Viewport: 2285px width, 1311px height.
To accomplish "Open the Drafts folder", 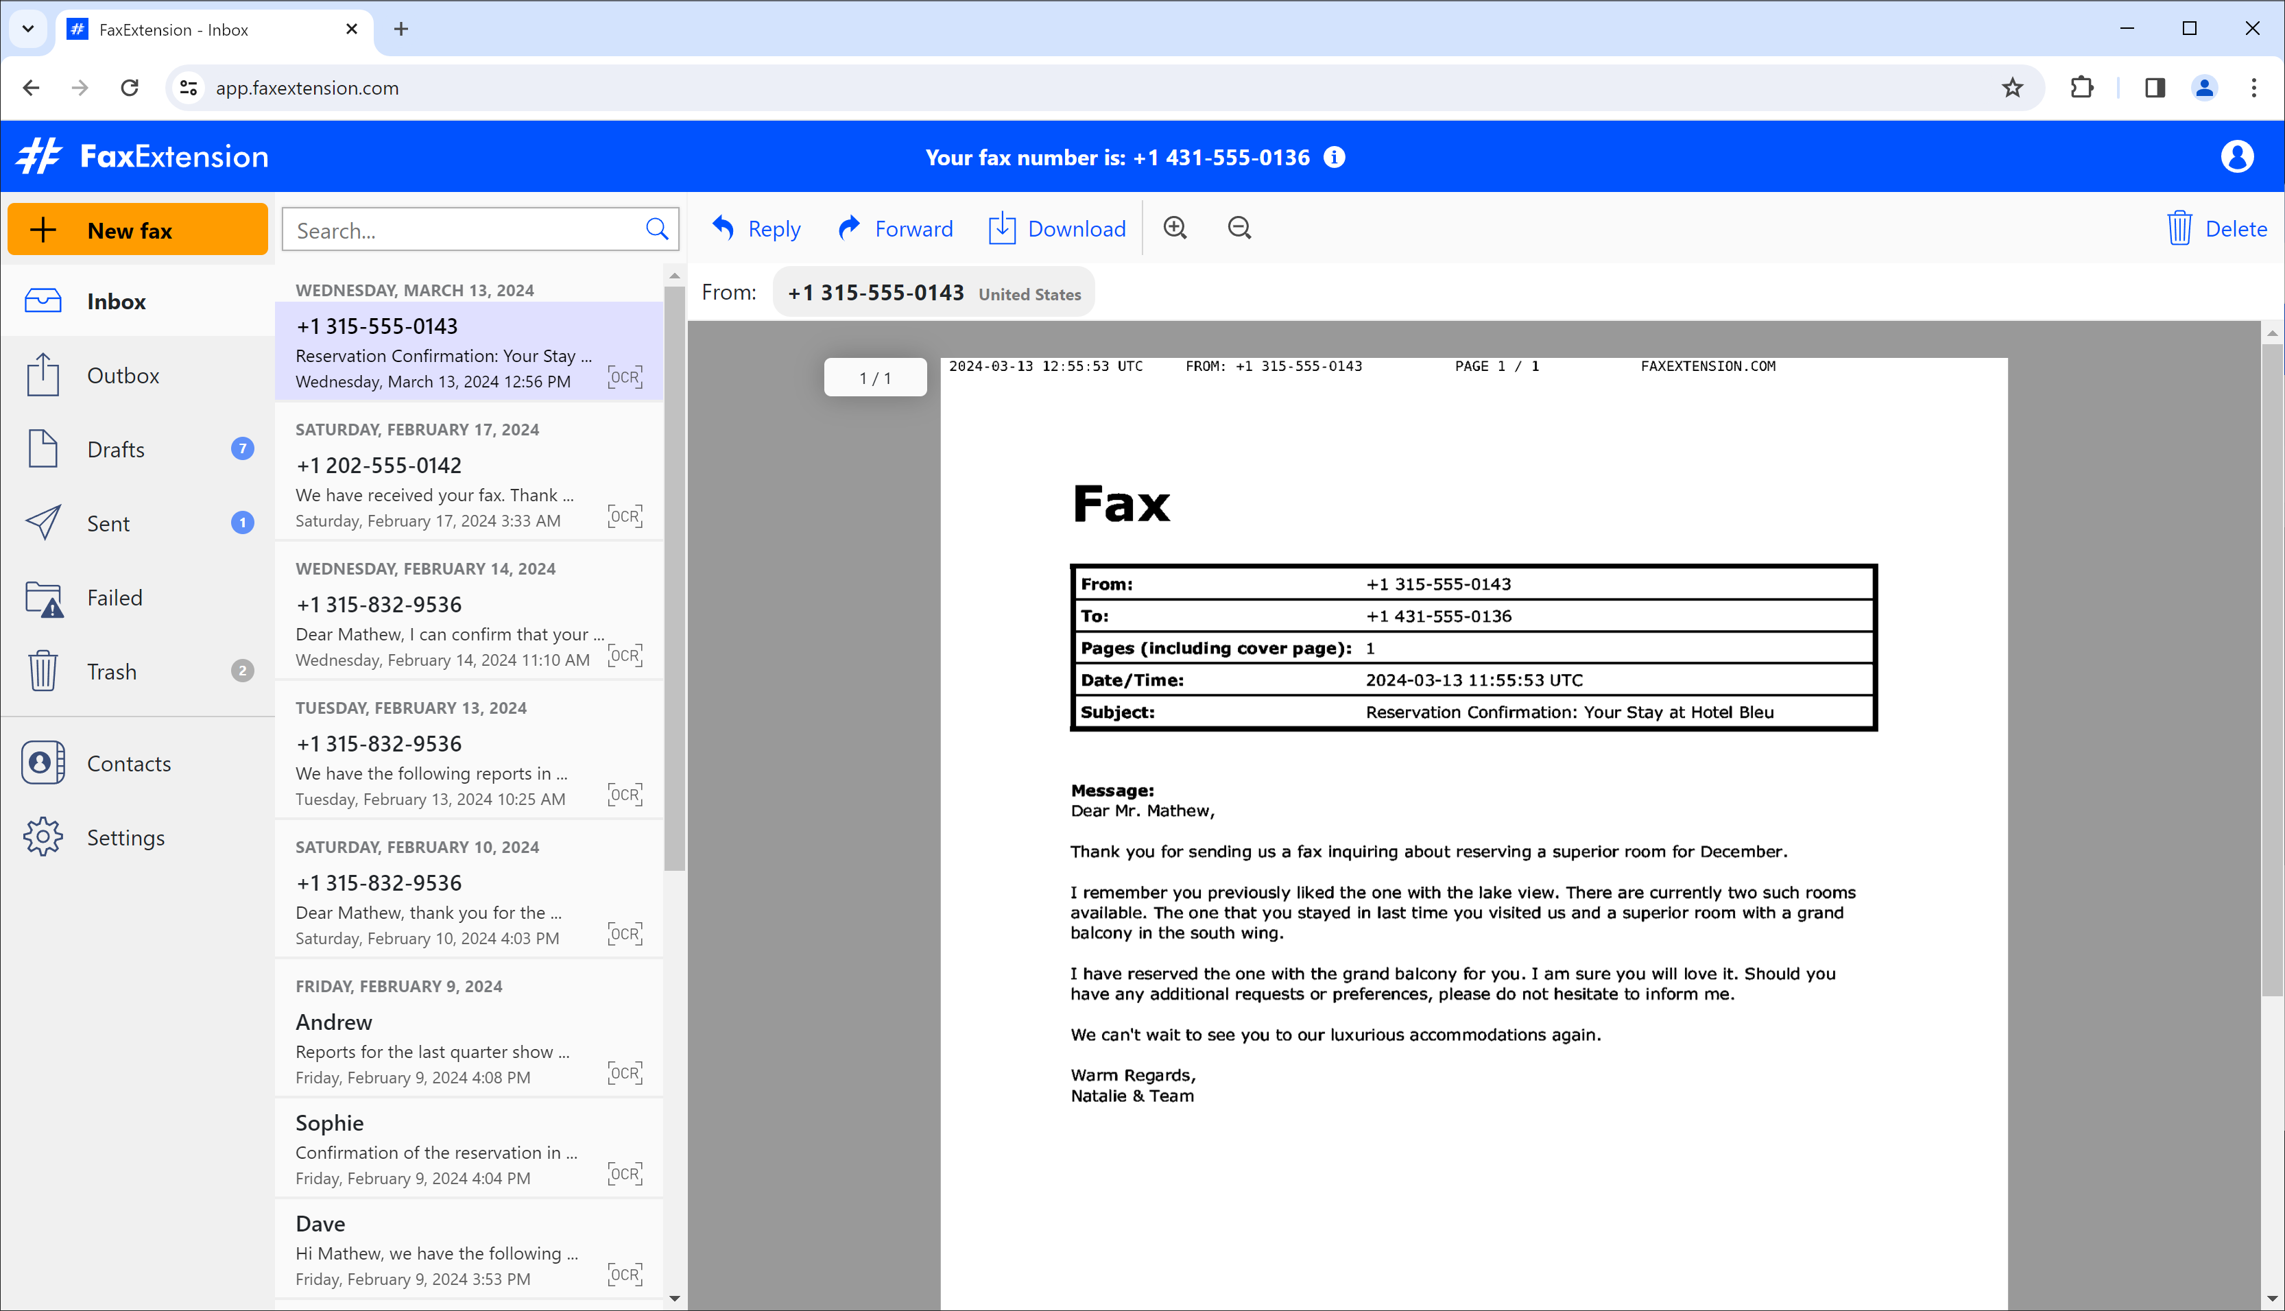I will (x=116, y=449).
